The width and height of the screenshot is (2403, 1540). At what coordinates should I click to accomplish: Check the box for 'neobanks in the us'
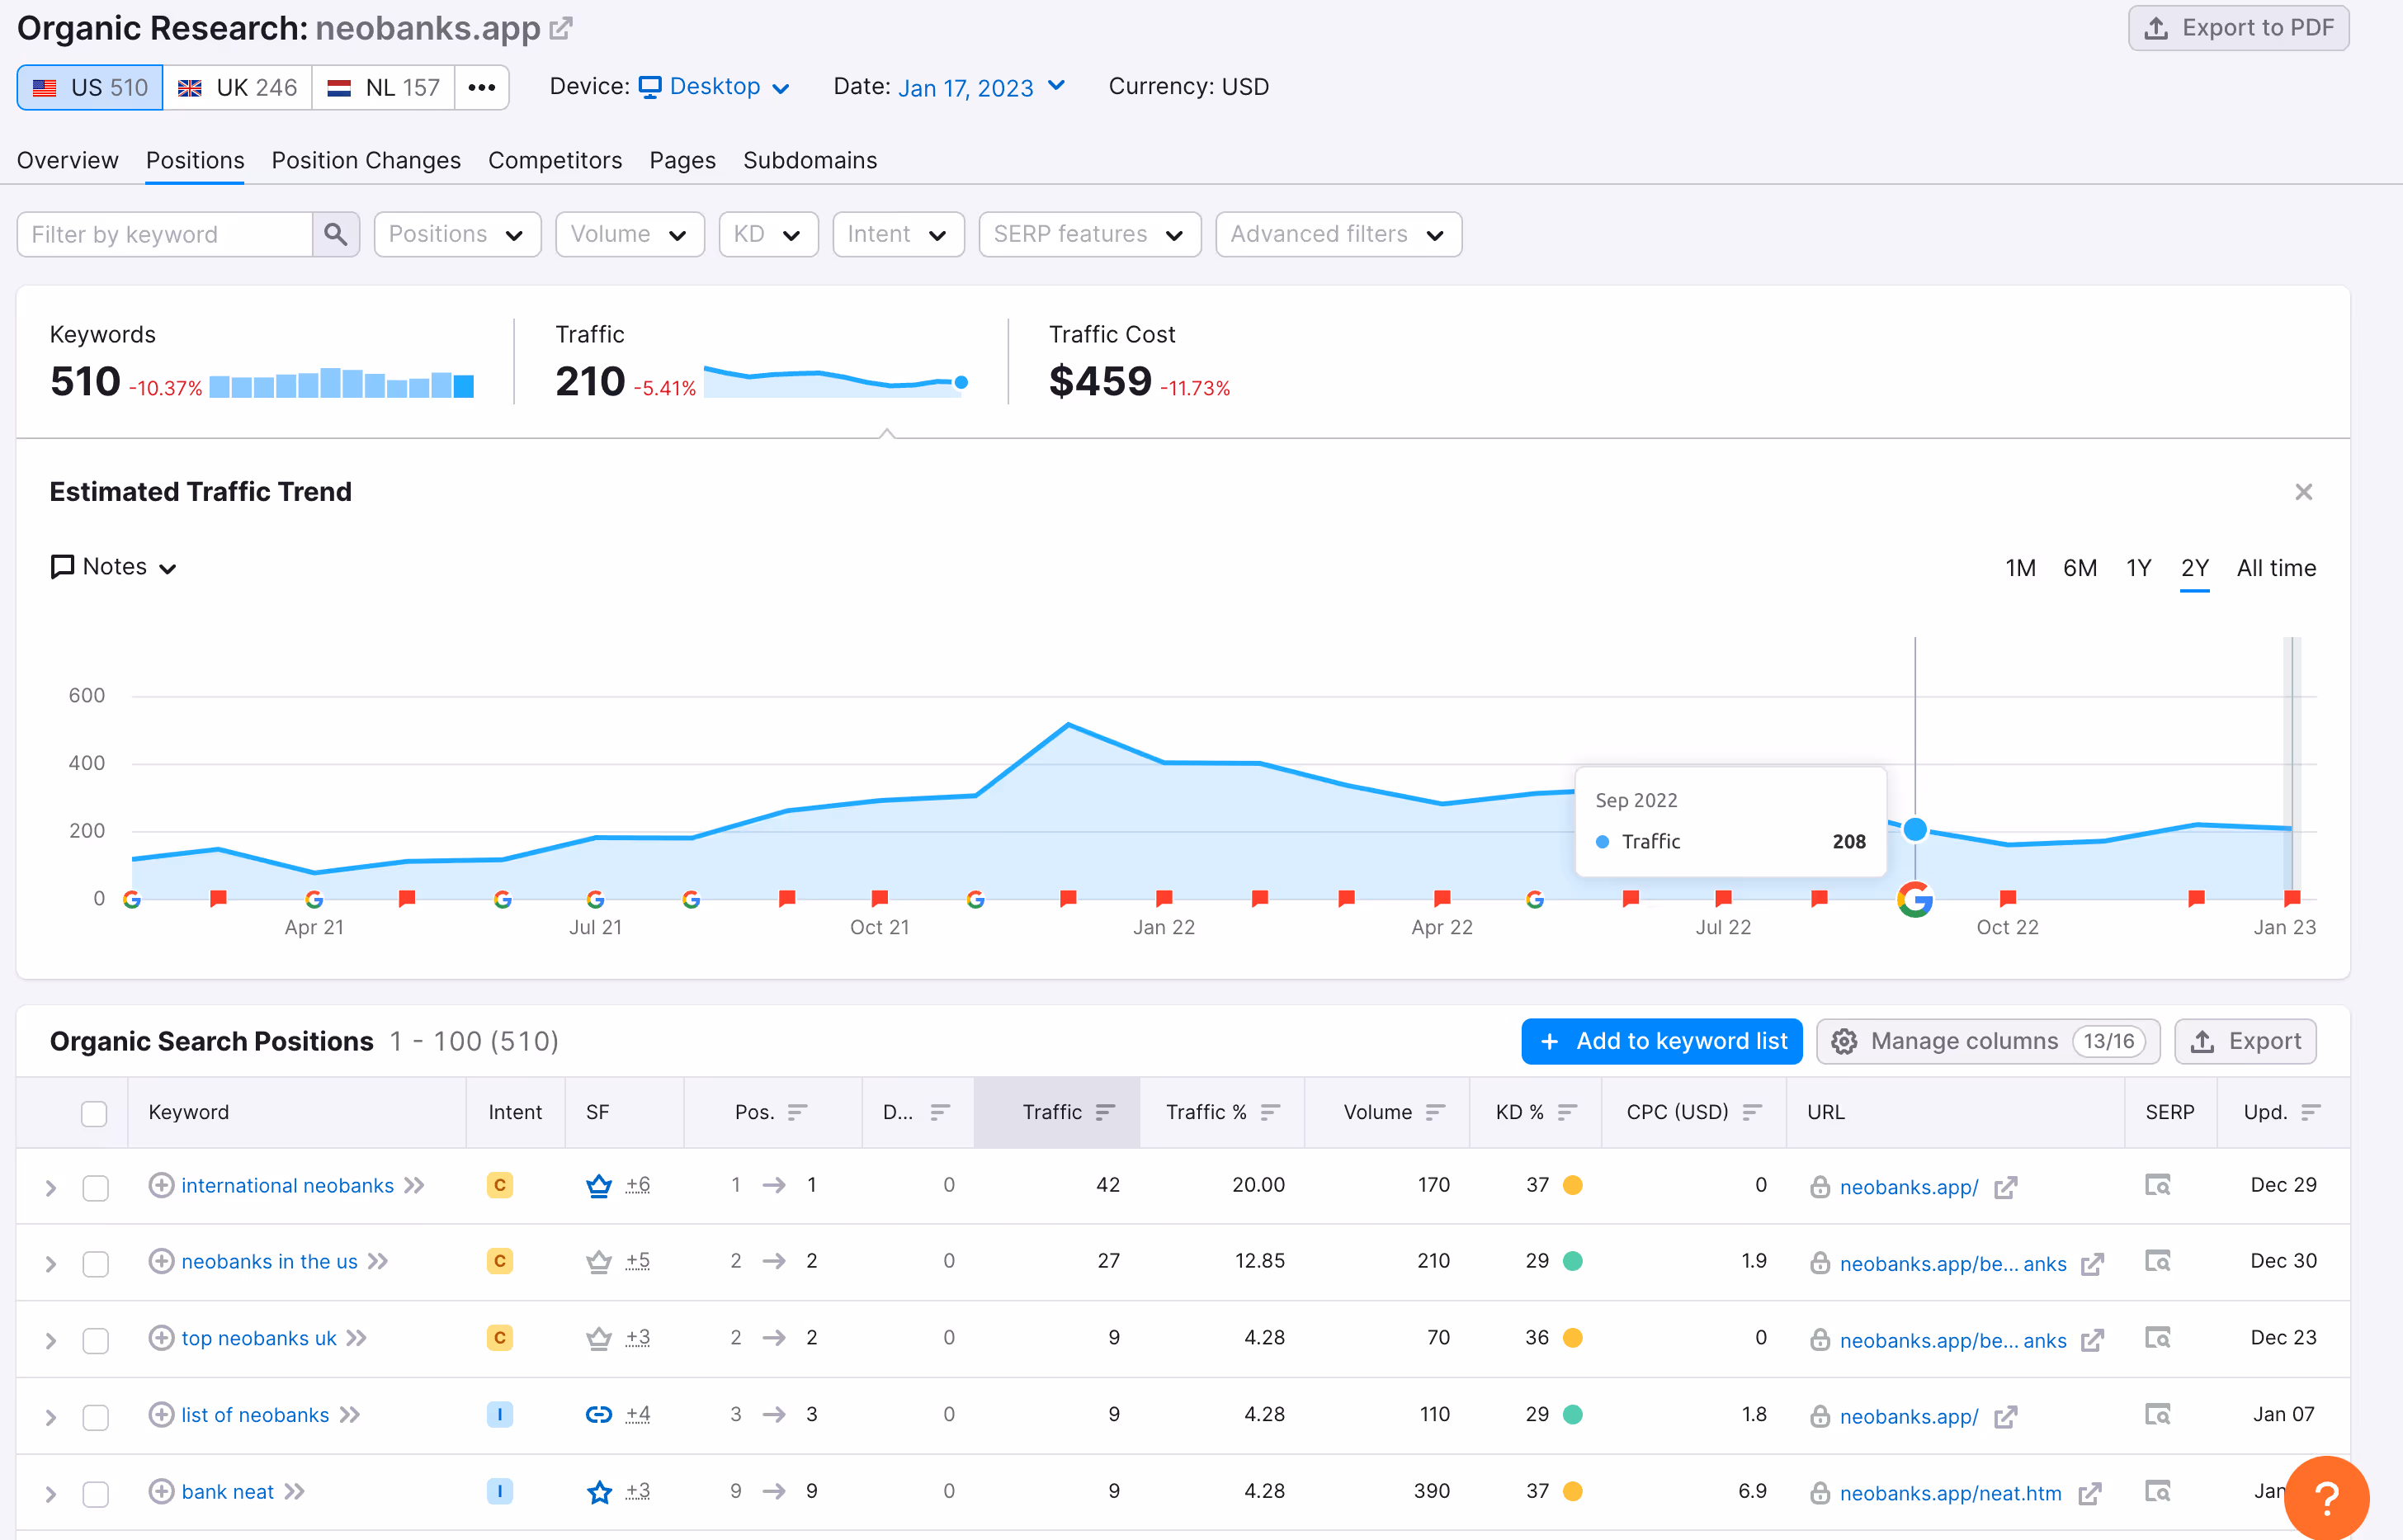coord(96,1263)
